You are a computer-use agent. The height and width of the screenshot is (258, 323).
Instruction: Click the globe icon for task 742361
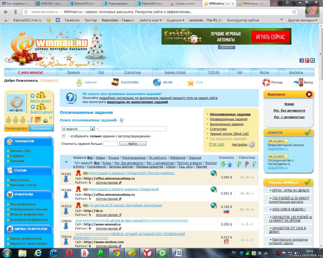pyautogui.click(x=214, y=173)
